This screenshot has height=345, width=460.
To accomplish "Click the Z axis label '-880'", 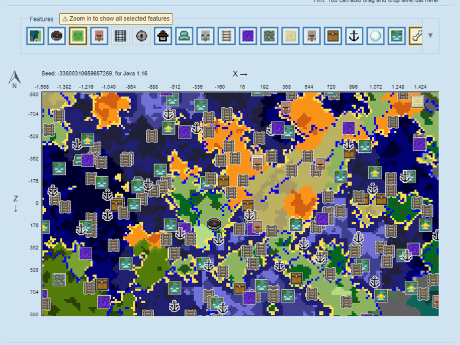I will click(34, 95).
